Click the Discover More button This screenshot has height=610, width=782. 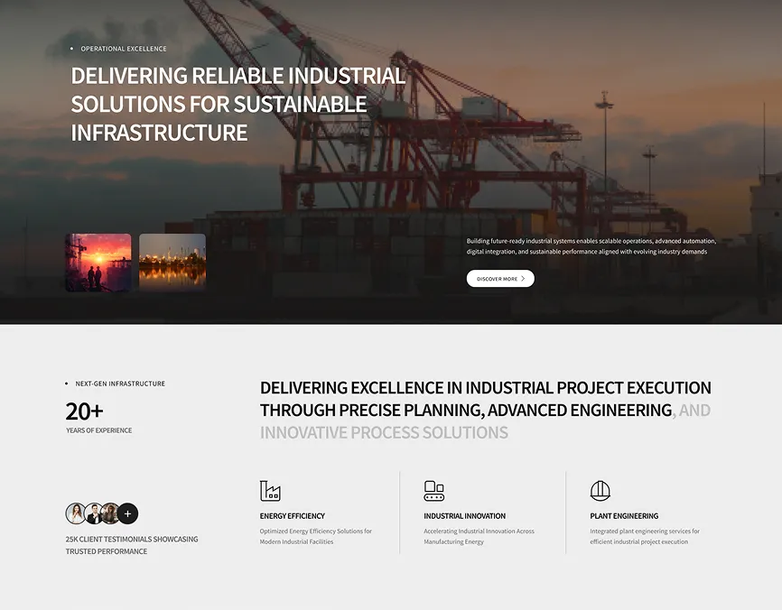tap(500, 279)
